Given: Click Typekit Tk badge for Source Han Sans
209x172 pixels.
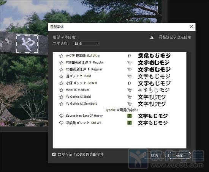Looking at the screenshot, I should pyautogui.click(x=130, y=116).
